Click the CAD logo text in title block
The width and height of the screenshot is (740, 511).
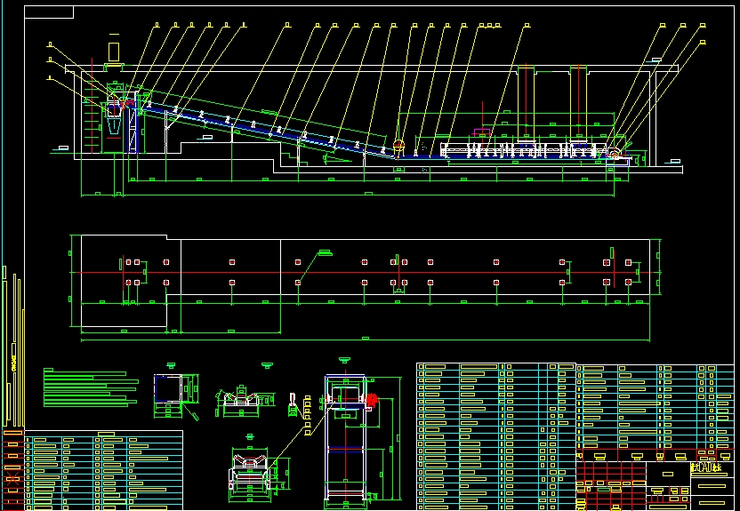(x=706, y=467)
